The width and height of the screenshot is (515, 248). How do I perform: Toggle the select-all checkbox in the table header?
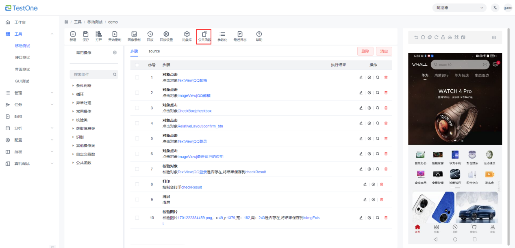click(137, 65)
